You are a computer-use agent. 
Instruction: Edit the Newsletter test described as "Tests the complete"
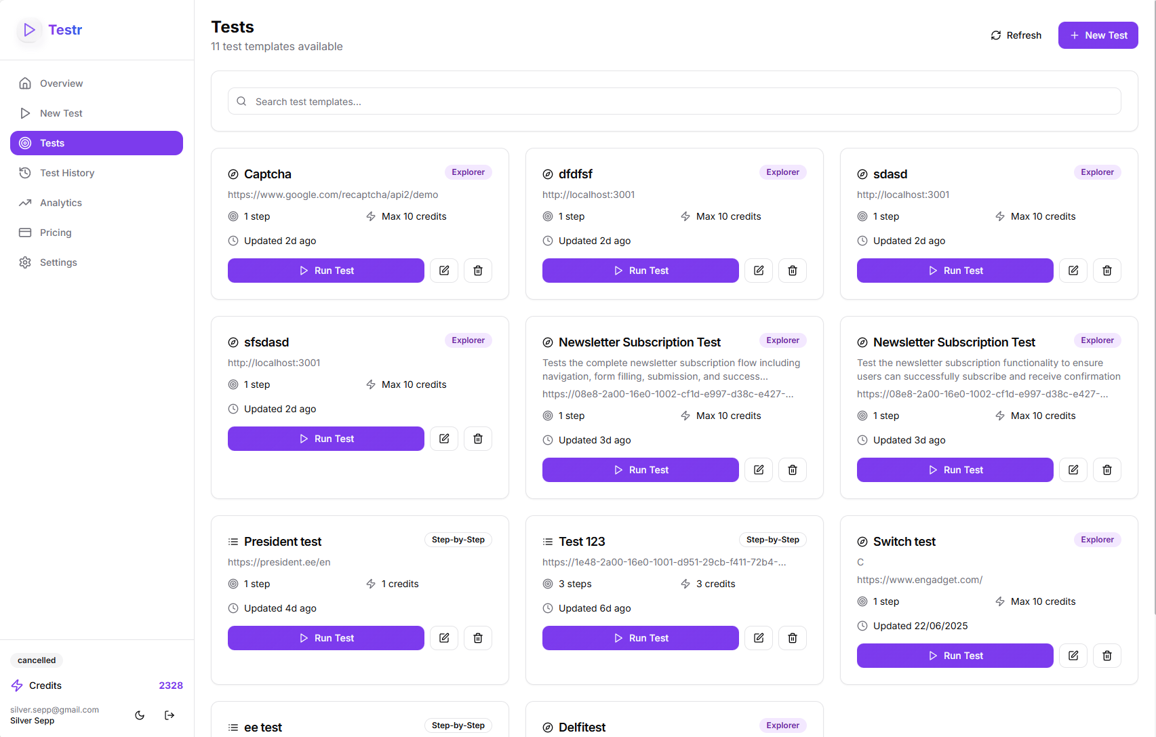(759, 470)
